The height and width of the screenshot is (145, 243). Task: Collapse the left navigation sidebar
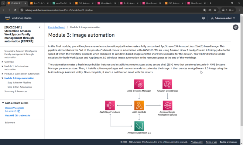39,28
